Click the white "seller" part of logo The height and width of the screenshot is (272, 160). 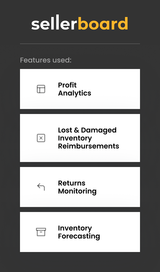[x=54, y=24]
